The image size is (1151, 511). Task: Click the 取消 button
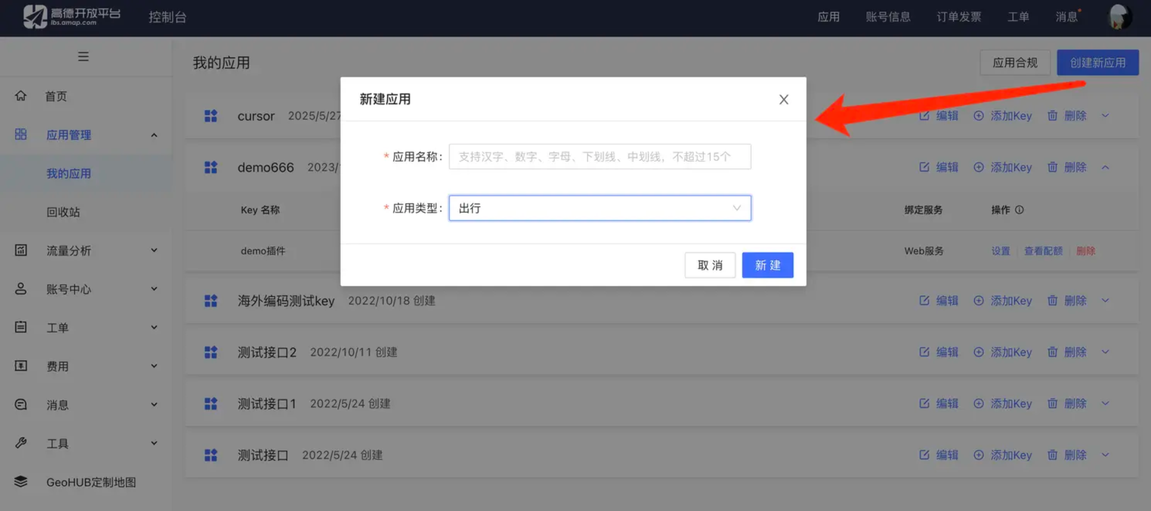pyautogui.click(x=710, y=265)
